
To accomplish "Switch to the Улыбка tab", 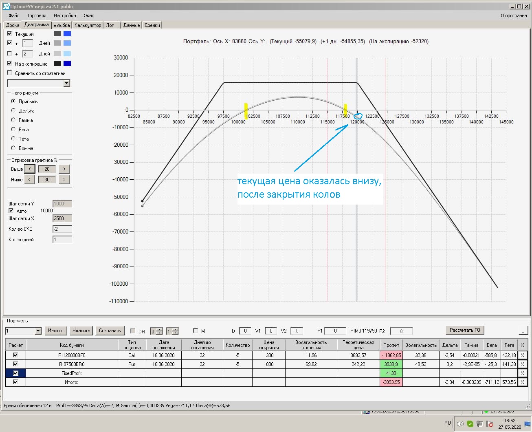I will 62,25.
